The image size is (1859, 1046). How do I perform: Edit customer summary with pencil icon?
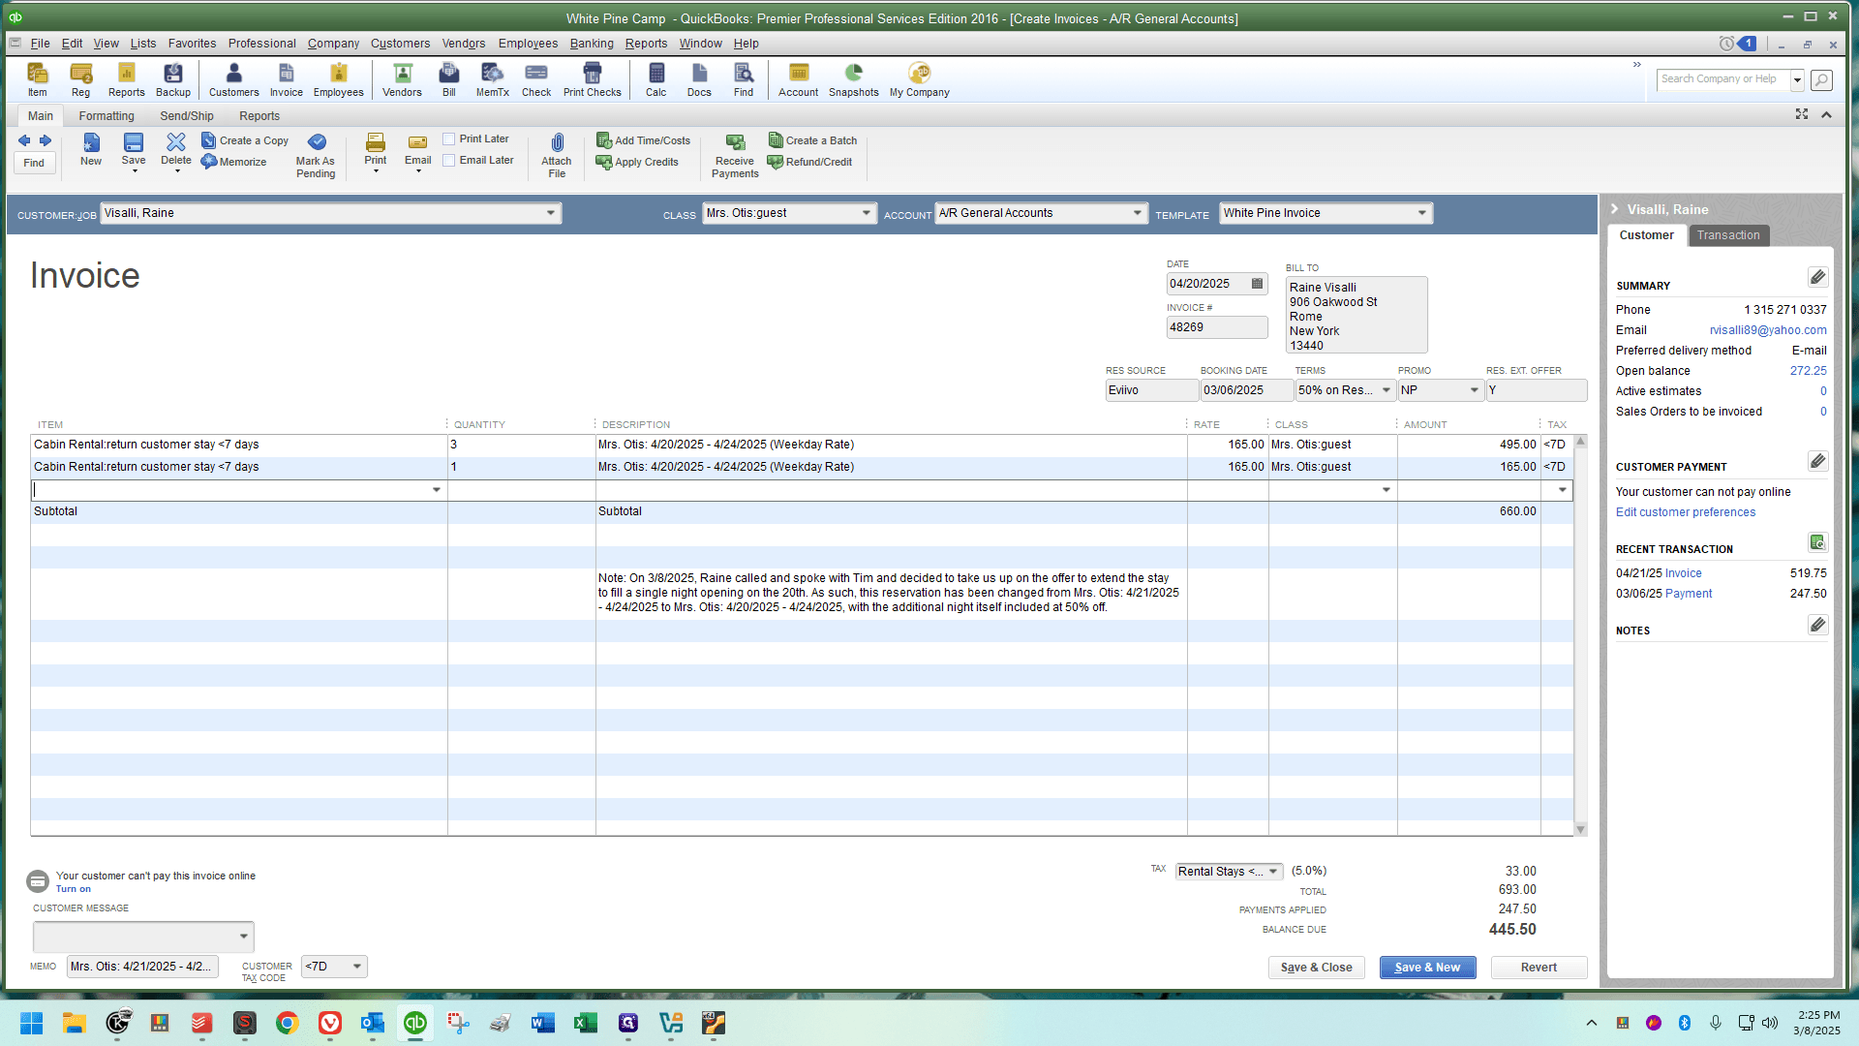pos(1817,278)
